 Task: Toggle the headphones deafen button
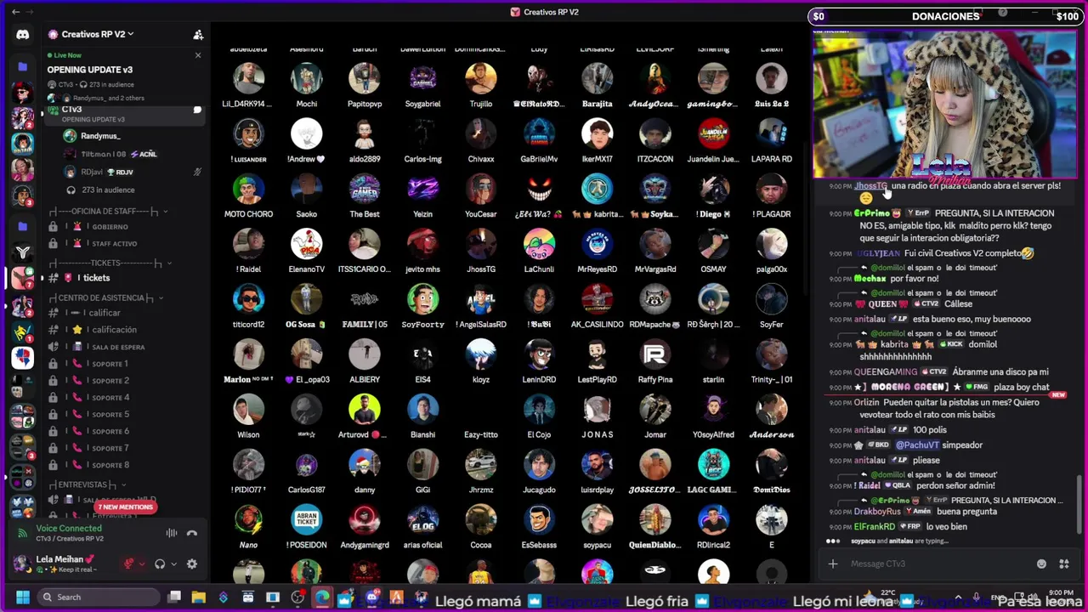[x=159, y=564]
